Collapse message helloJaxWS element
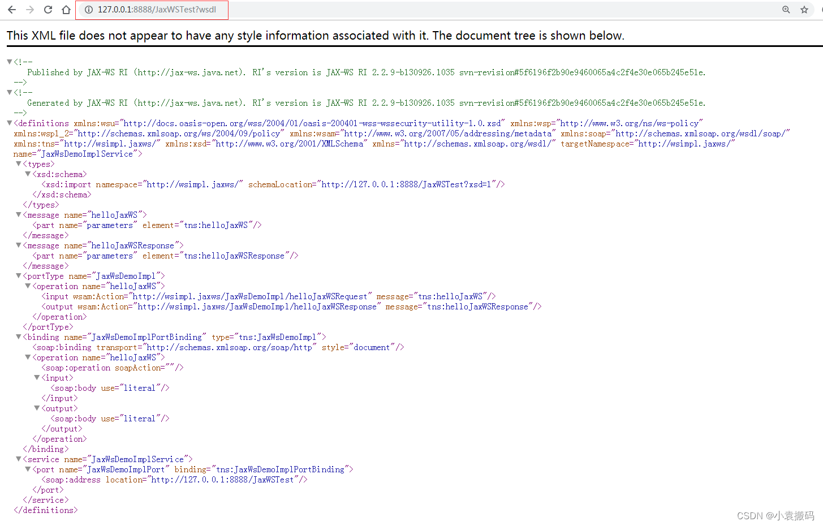 click(x=19, y=214)
